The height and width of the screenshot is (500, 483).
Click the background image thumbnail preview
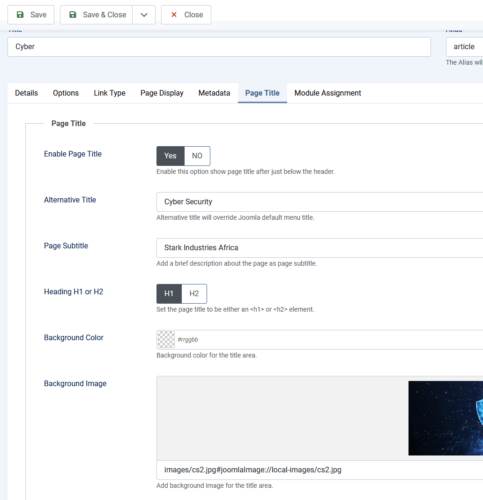click(x=445, y=418)
